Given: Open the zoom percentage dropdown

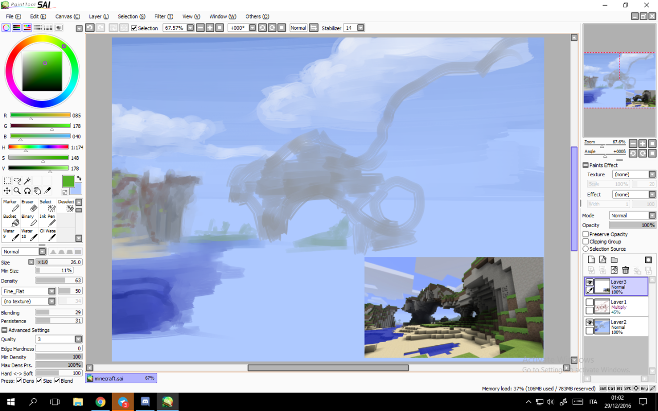Looking at the screenshot, I should [x=190, y=28].
